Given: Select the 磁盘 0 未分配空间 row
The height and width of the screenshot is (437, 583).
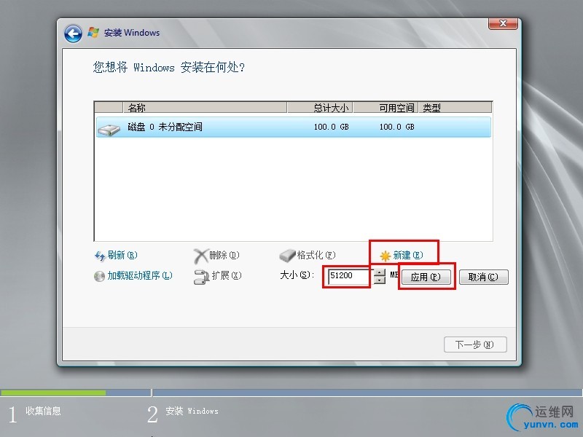Looking at the screenshot, I should click(x=294, y=127).
